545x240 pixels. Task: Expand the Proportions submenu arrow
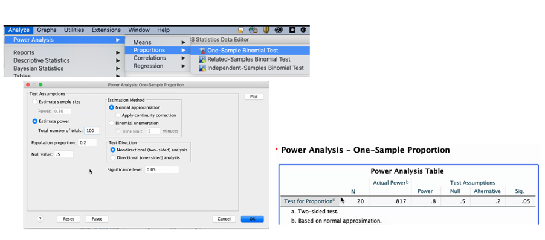(183, 50)
